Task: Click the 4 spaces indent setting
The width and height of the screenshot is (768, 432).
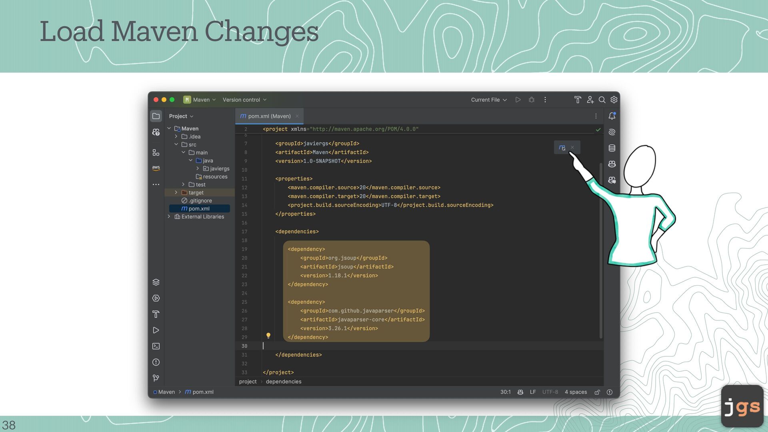Action: (576, 392)
